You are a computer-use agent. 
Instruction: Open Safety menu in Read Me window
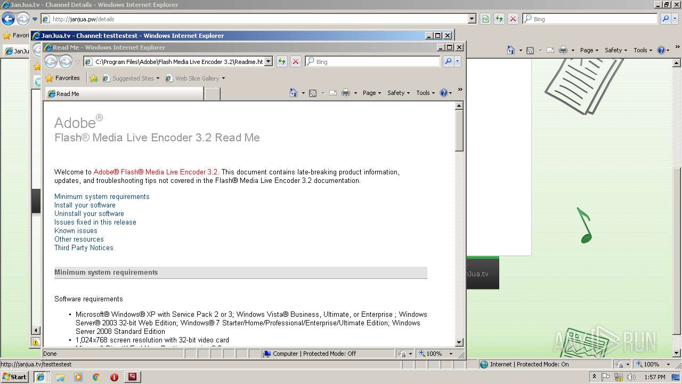point(399,93)
